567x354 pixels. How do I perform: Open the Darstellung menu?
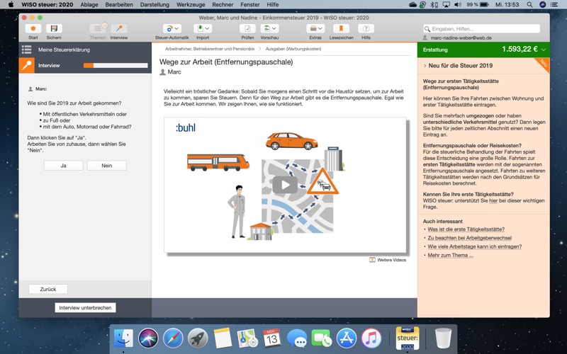point(155,5)
